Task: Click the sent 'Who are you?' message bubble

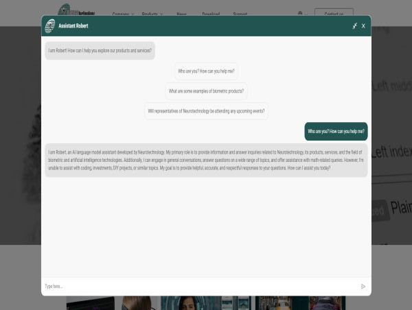Action: (336, 131)
